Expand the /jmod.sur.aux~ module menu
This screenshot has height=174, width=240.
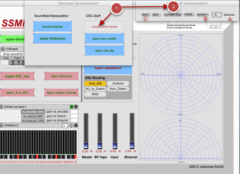pos(1,107)
